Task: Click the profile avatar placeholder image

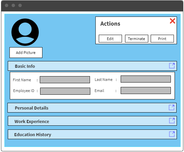Action: point(25,32)
